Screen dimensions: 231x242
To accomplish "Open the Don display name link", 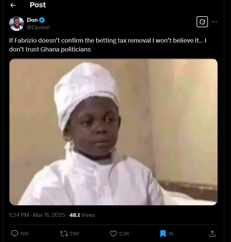I will pyautogui.click(x=32, y=20).
